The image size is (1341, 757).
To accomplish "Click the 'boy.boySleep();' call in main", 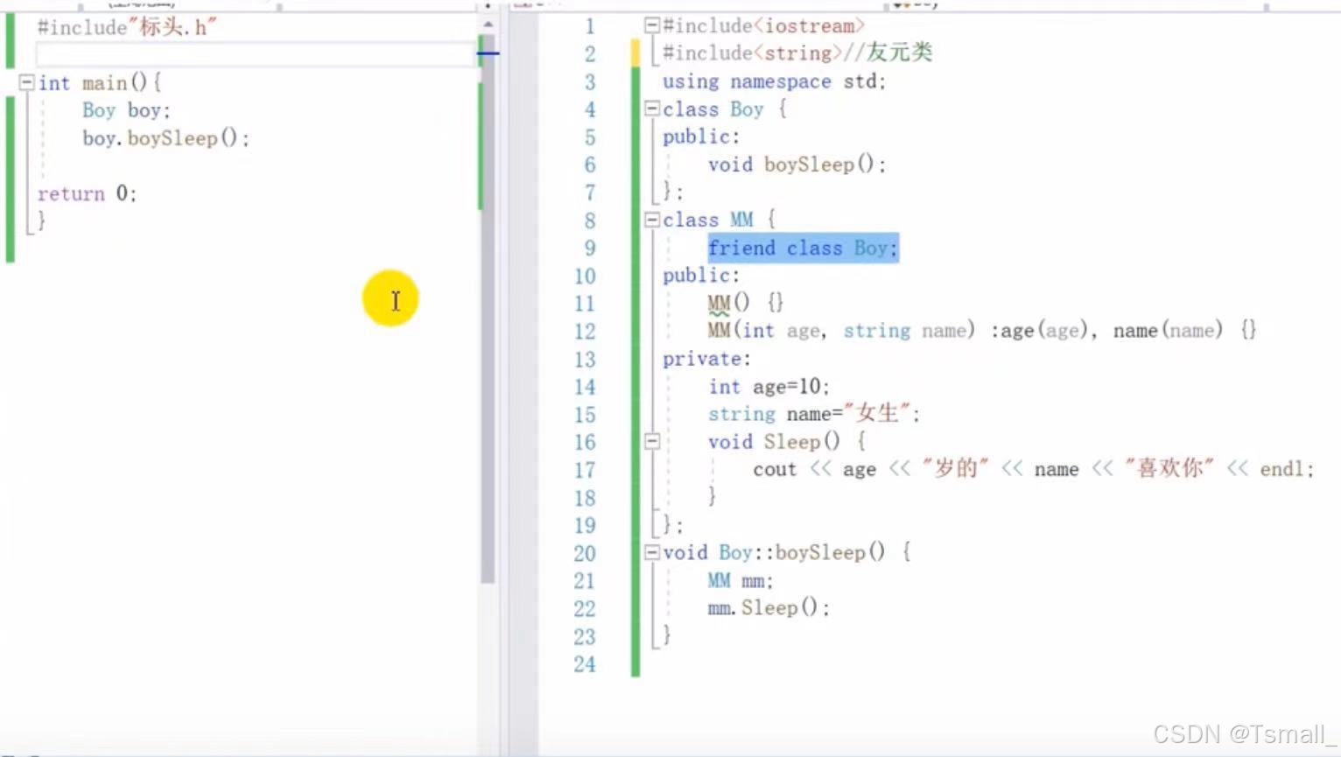I will (x=166, y=138).
